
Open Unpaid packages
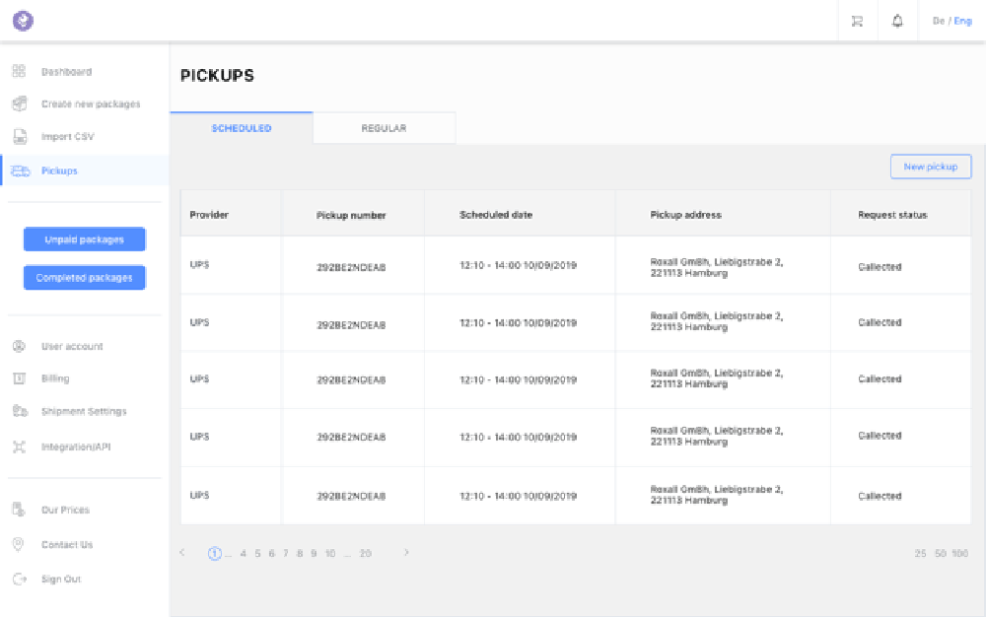[x=84, y=239]
